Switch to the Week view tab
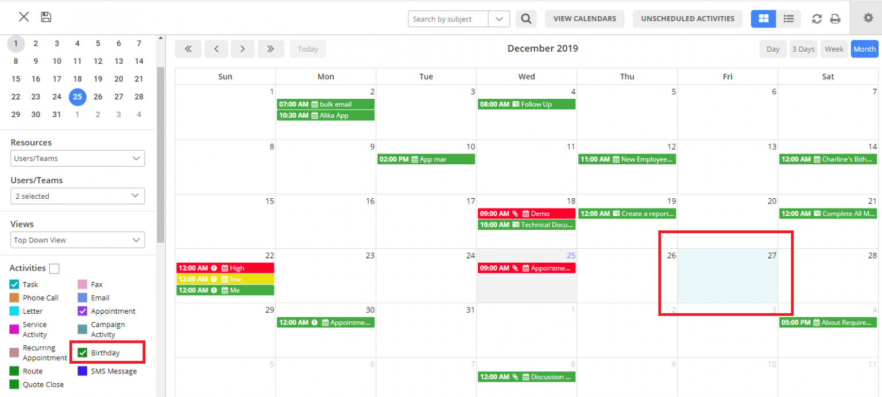This screenshot has height=397, width=882. pos(834,49)
